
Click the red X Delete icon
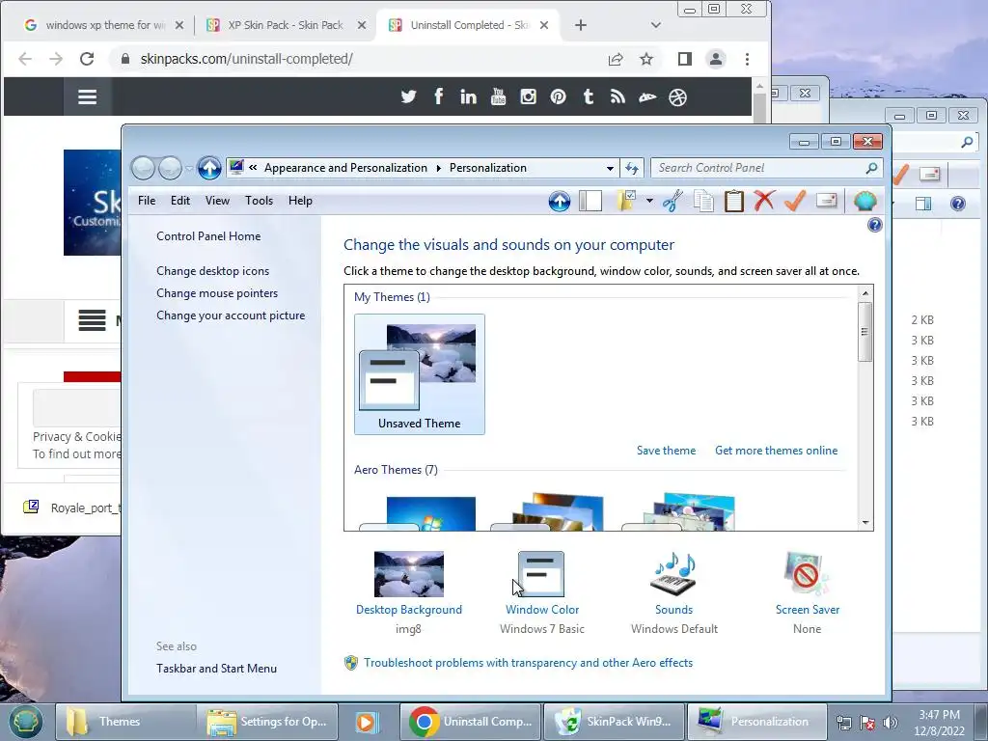coord(764,201)
